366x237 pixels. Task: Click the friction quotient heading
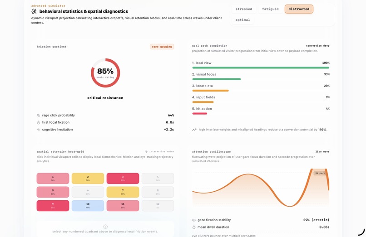pos(51,47)
